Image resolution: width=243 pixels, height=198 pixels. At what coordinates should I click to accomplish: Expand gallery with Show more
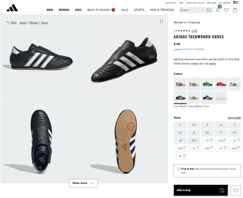83,183
